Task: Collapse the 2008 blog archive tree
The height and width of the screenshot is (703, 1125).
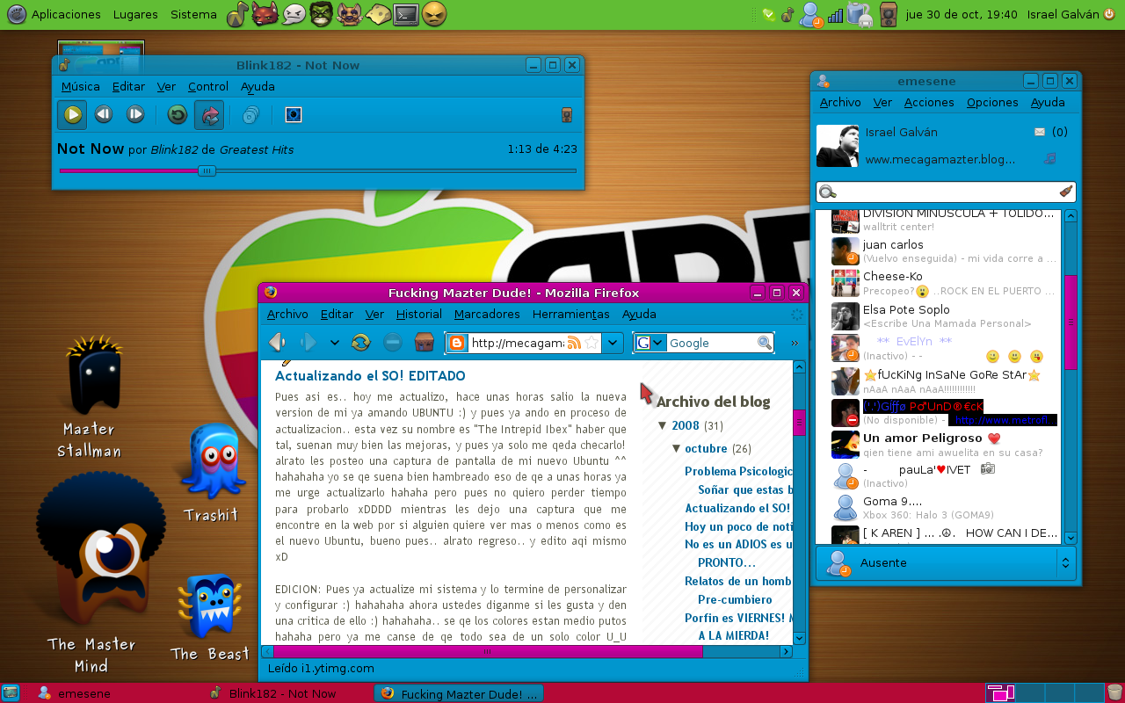Action: coord(663,425)
